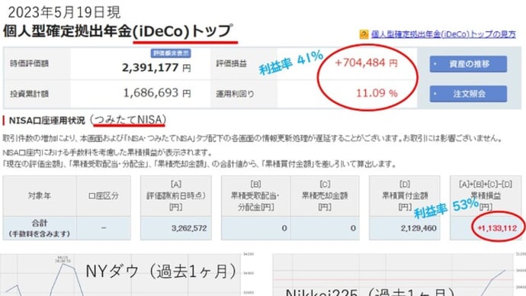
Task: Open the 個人型確定拠出年金(iDeCo)トップの見方 help link
Action: click(x=443, y=34)
